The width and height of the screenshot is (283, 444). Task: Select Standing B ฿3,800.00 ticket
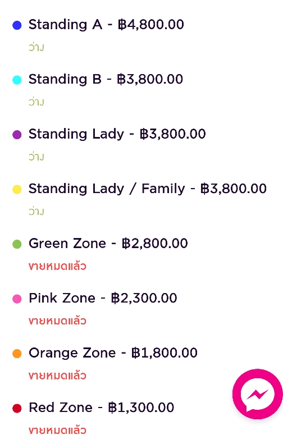click(x=106, y=80)
